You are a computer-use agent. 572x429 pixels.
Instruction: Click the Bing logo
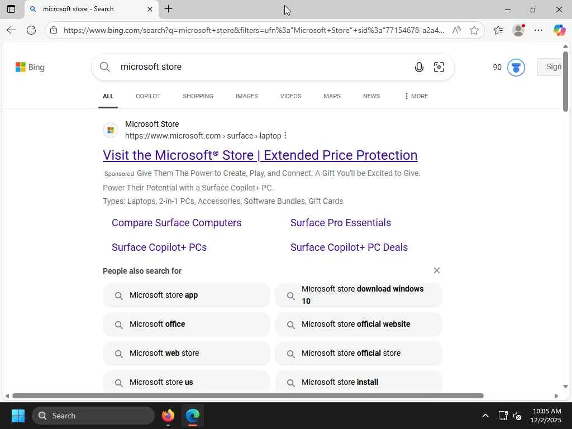click(30, 67)
